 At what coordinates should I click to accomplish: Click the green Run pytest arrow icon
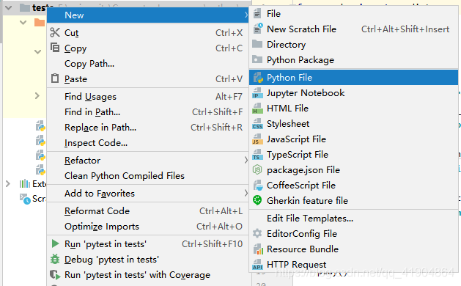55,243
